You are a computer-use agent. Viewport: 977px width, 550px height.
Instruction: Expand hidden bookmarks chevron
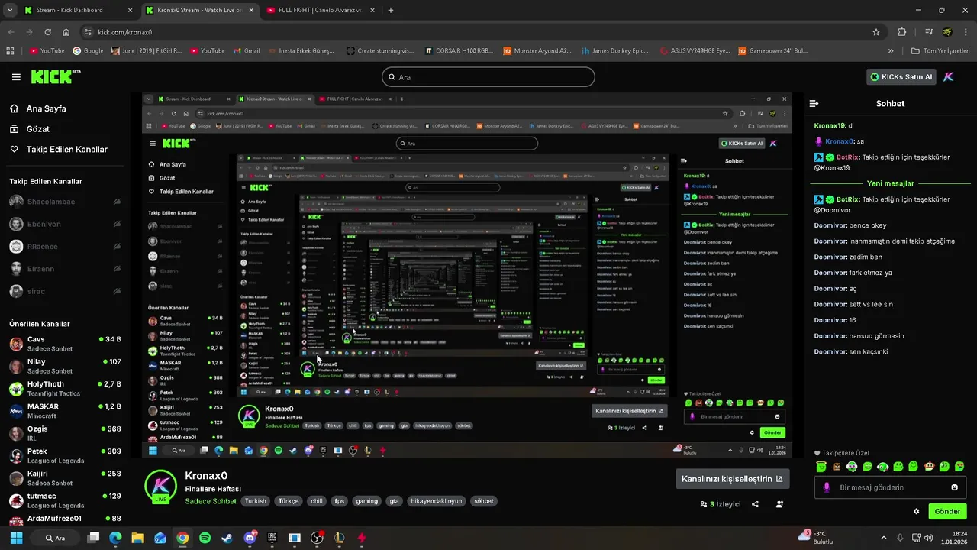pos(891,51)
